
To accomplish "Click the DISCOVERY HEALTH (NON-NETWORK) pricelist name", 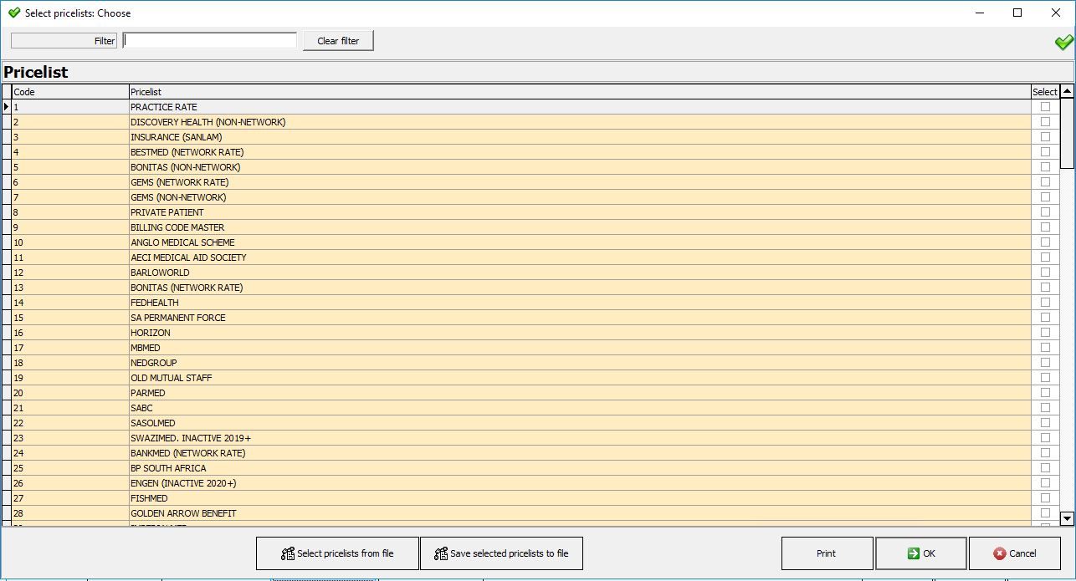I will 208,122.
